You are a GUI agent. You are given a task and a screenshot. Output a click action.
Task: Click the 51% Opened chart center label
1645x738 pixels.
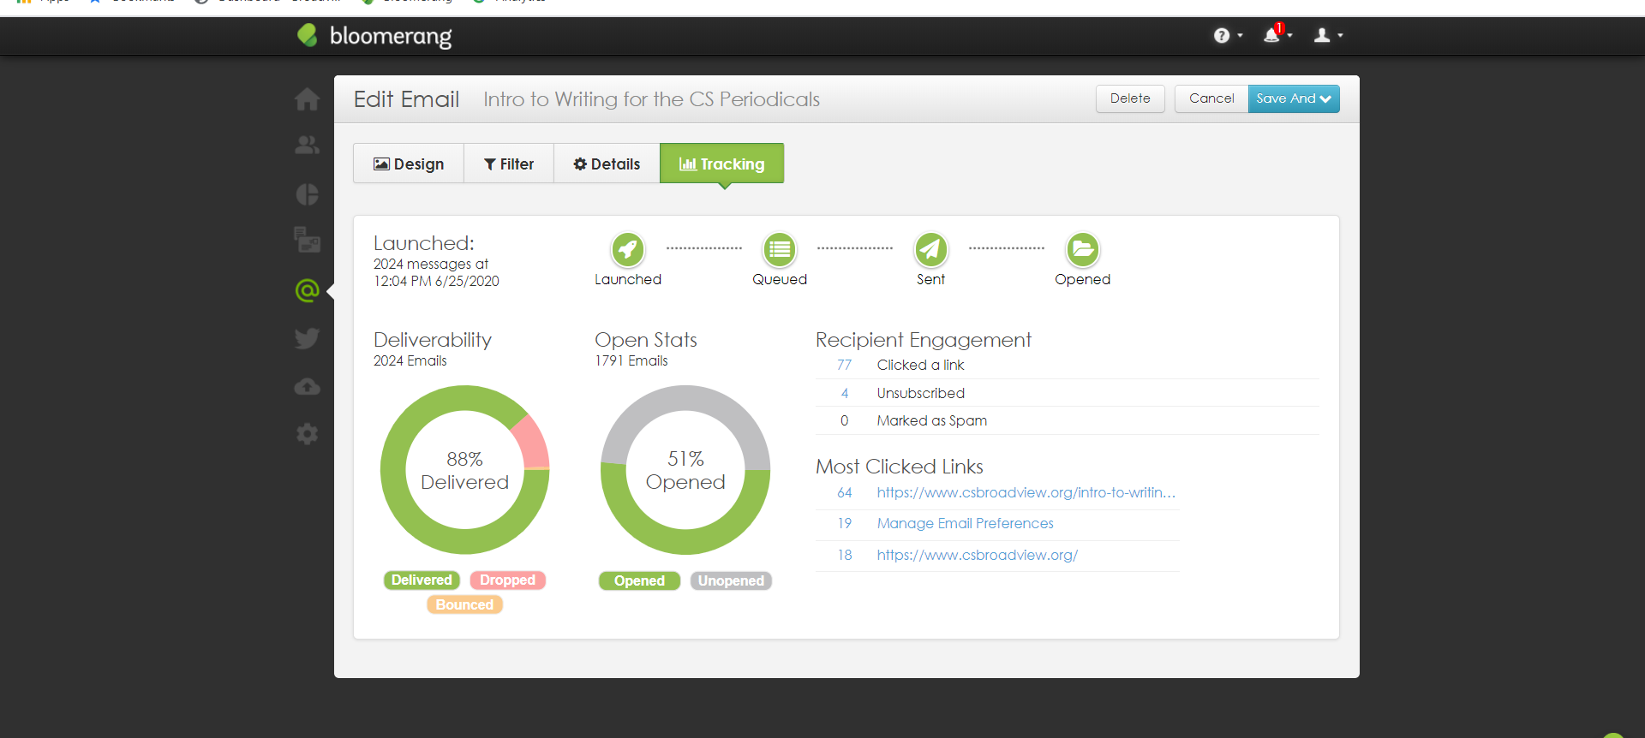tap(685, 470)
